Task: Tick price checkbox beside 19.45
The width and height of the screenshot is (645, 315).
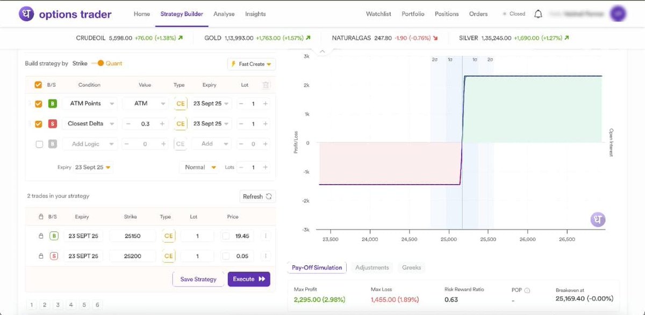Action: 226,236
